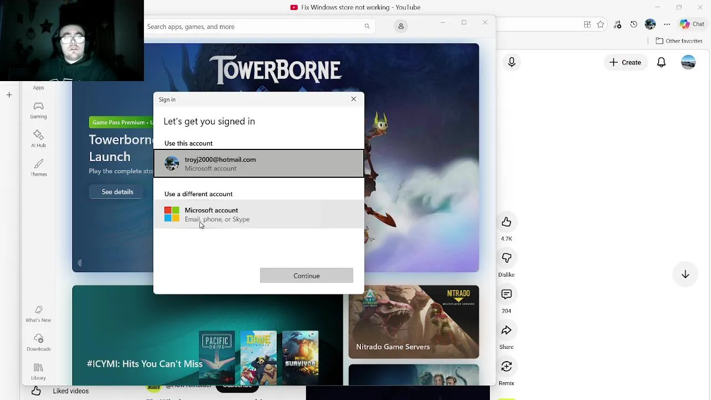
Task: Select the troyj2000@hotmail.com account
Action: click(x=259, y=163)
